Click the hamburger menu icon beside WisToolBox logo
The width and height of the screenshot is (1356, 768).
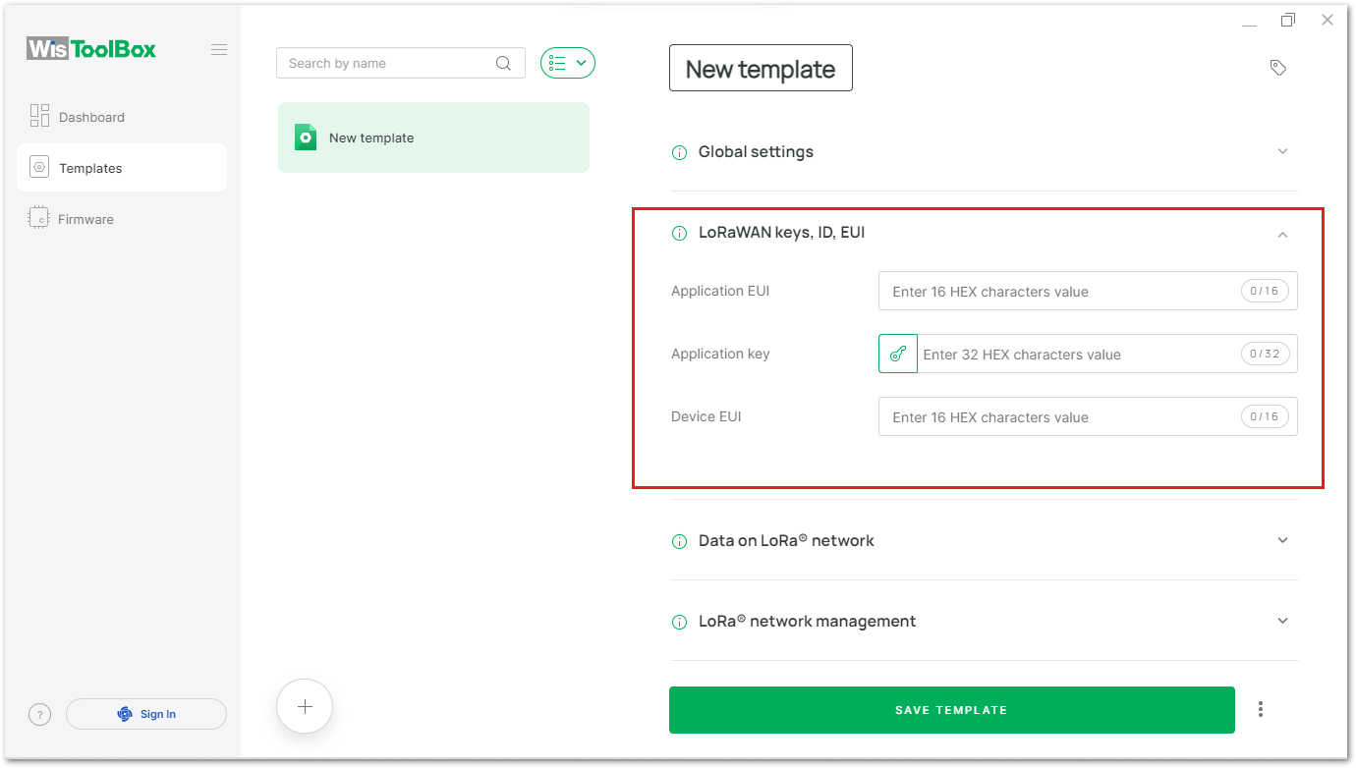[219, 50]
